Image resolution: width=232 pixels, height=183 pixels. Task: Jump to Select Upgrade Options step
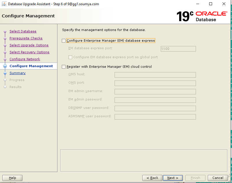pos(29,45)
